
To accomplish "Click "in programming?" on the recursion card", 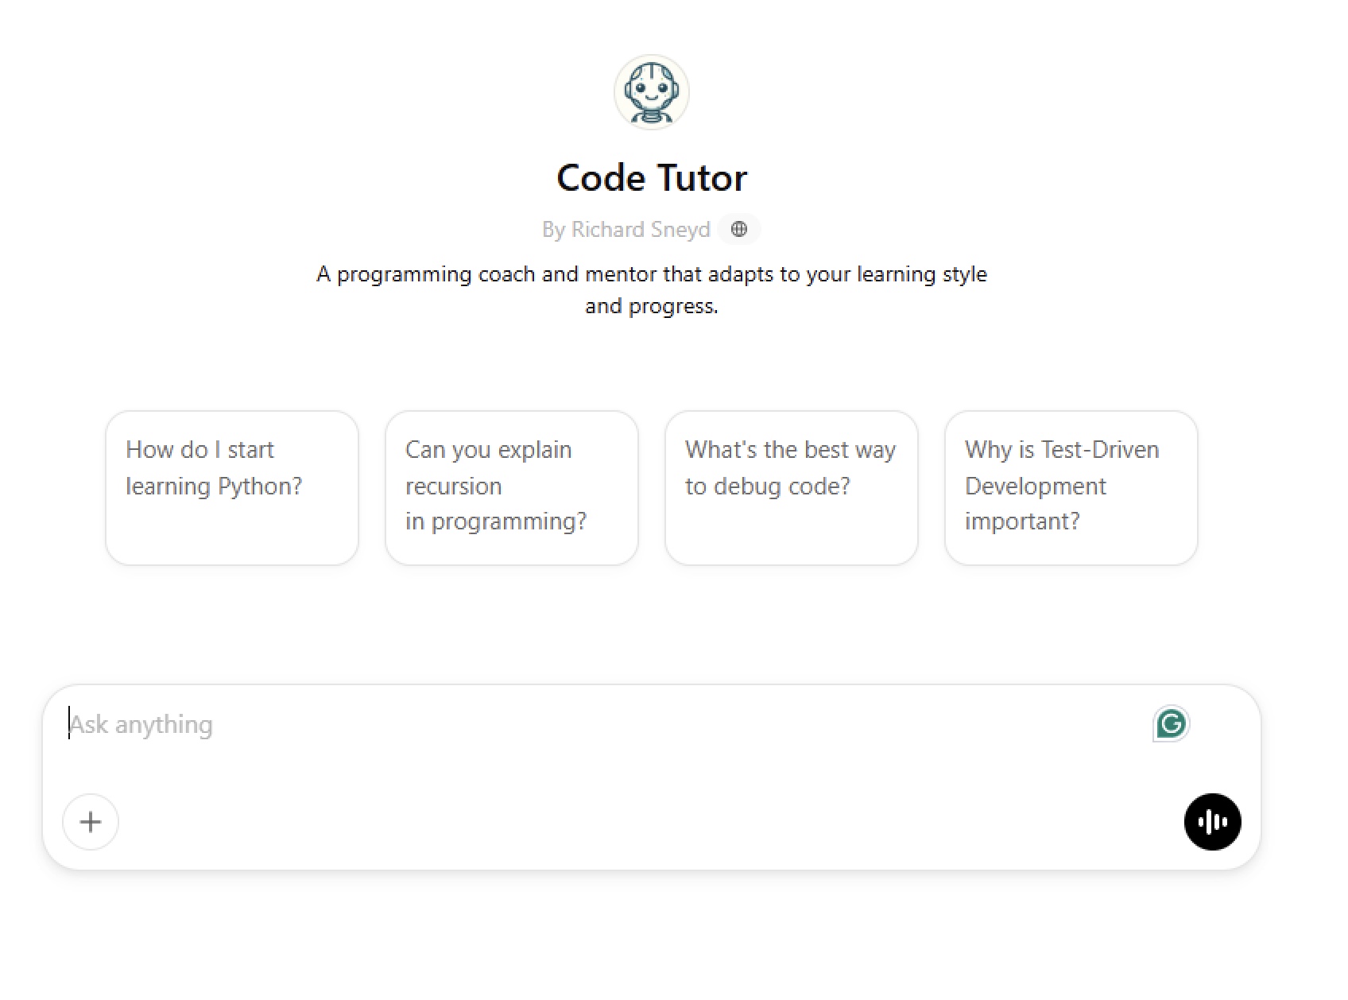I will click(x=496, y=521).
